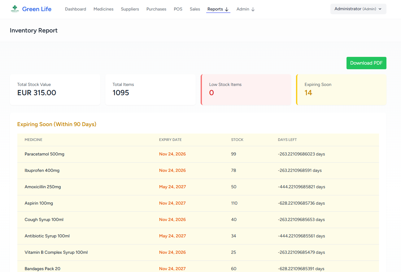Click the Green Life logo icon
This screenshot has width=401, height=272.
(15, 9)
